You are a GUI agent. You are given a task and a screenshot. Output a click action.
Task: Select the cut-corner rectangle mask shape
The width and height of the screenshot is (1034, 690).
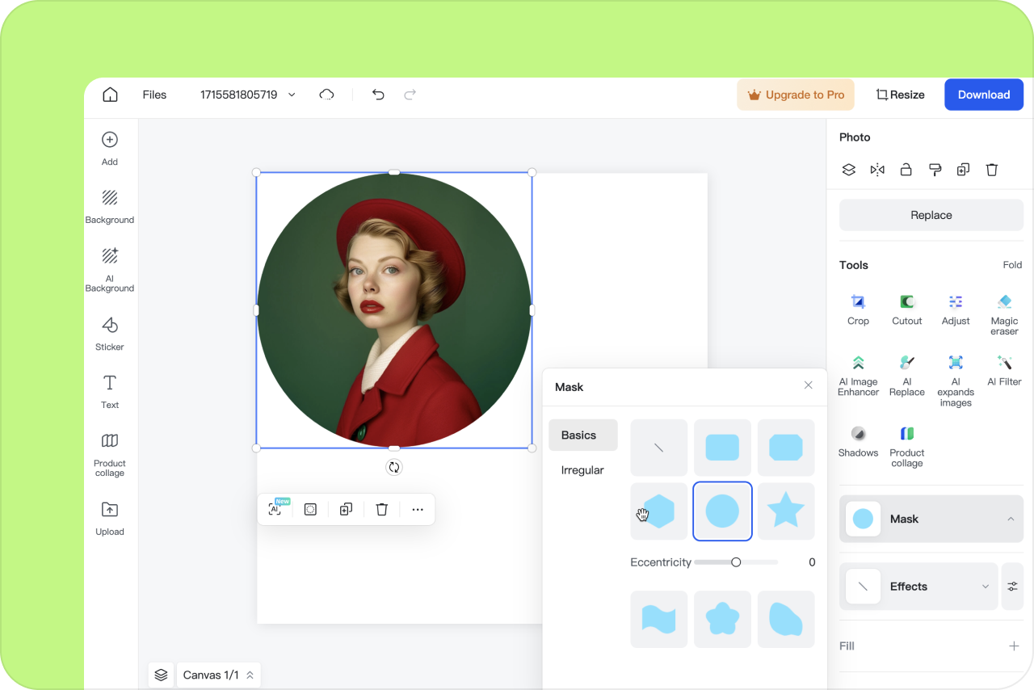pyautogui.click(x=786, y=448)
